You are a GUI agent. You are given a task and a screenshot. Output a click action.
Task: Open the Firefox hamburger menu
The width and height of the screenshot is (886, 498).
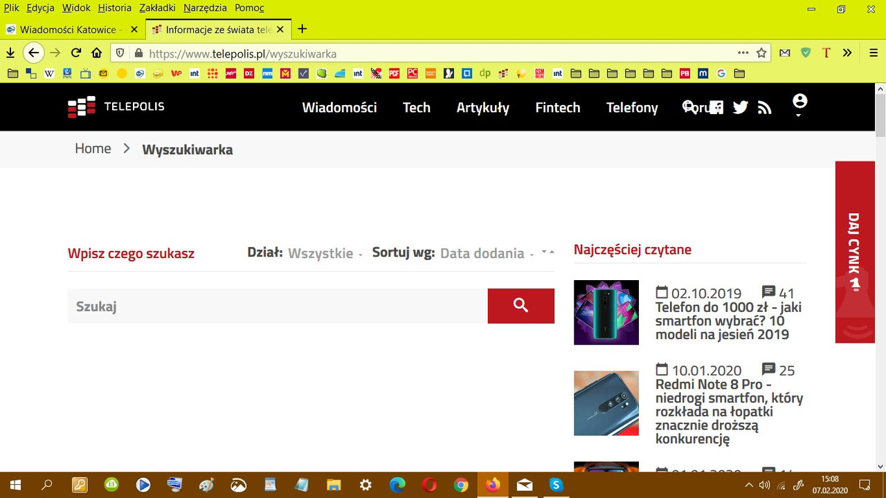tap(874, 53)
